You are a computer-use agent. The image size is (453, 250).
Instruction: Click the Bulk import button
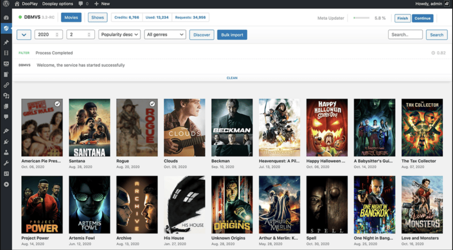click(x=232, y=34)
